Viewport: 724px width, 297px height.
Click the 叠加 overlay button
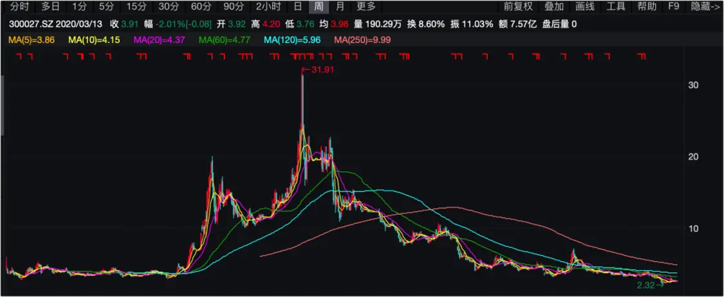tap(554, 6)
